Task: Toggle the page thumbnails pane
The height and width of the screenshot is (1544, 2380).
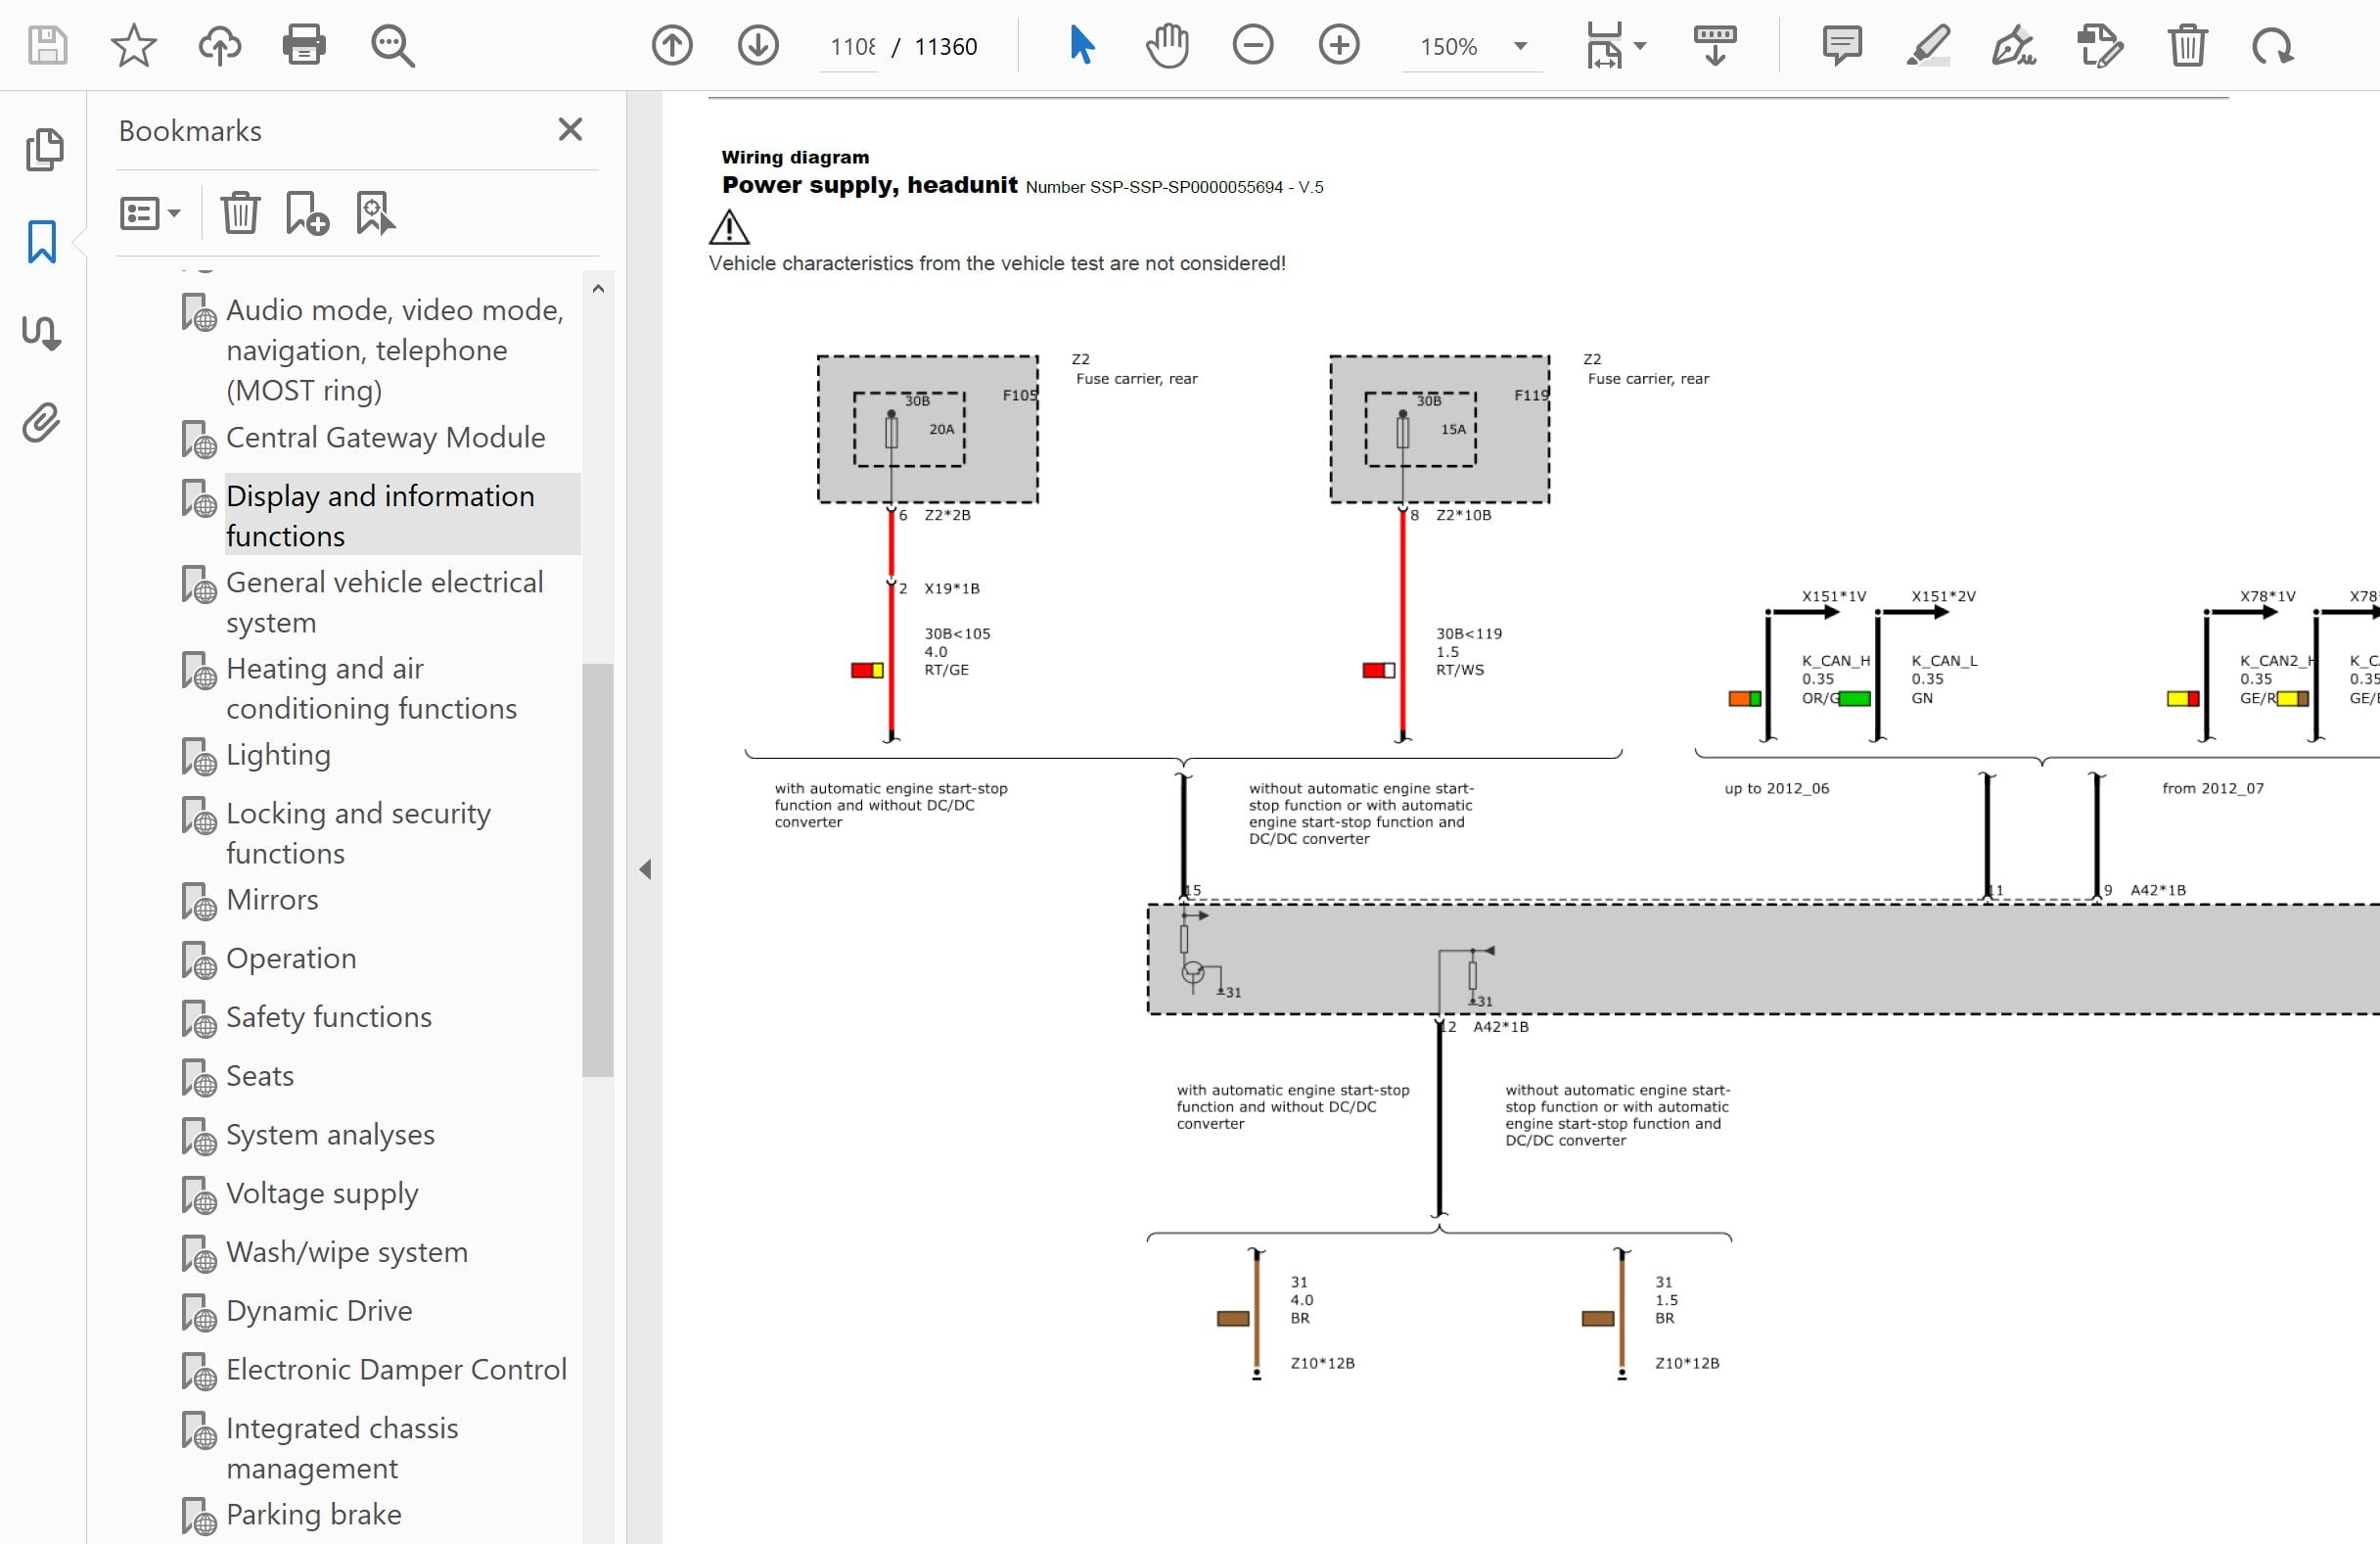Action: click(44, 150)
